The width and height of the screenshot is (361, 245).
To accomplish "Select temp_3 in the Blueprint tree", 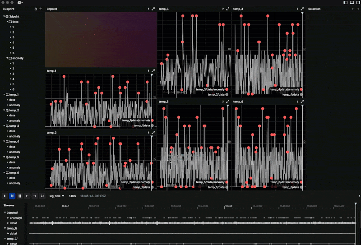I will click(14, 126).
